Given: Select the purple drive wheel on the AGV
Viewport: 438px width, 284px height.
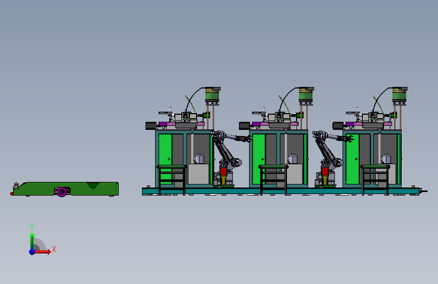Looking at the screenshot, I should tap(62, 192).
